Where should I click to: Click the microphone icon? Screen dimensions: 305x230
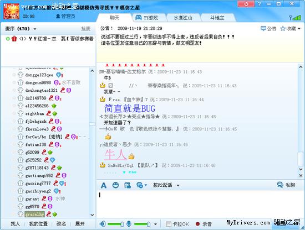tap(129, 224)
